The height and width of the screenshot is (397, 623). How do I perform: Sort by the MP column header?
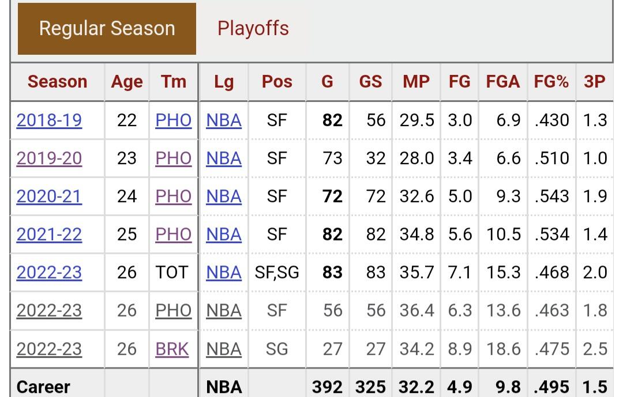click(x=416, y=82)
